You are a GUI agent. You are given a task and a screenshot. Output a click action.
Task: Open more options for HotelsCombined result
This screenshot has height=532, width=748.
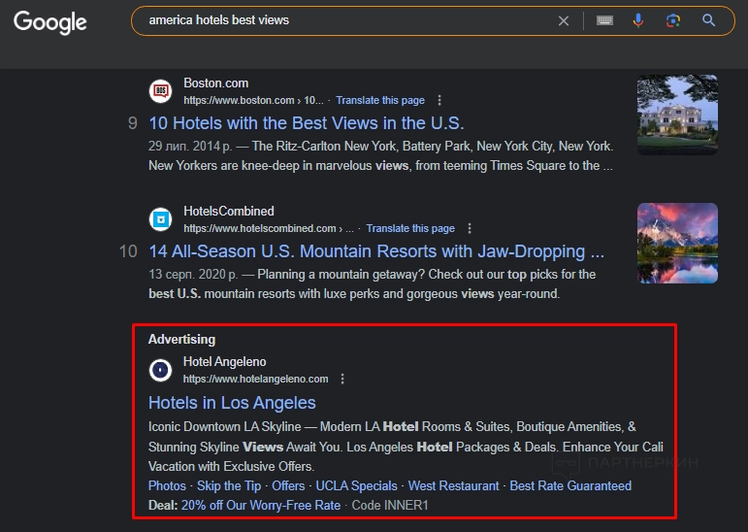(x=470, y=228)
